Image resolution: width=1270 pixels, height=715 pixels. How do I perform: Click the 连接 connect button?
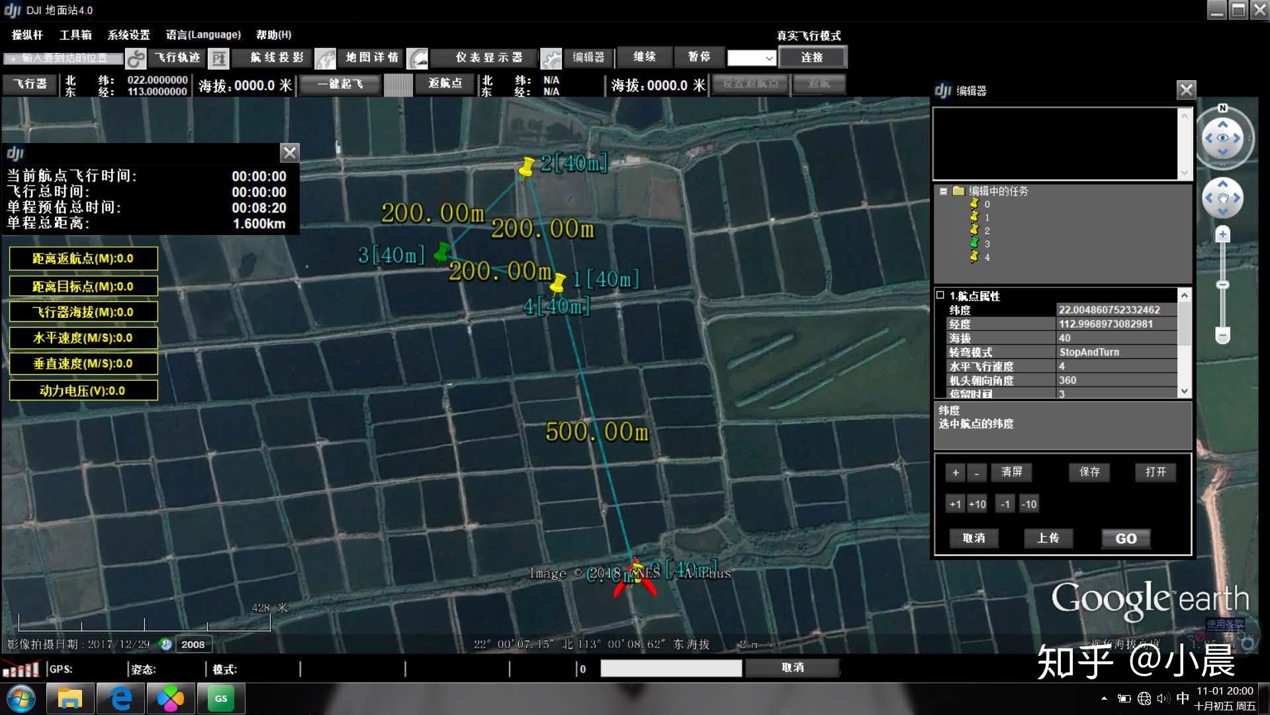pyautogui.click(x=813, y=58)
